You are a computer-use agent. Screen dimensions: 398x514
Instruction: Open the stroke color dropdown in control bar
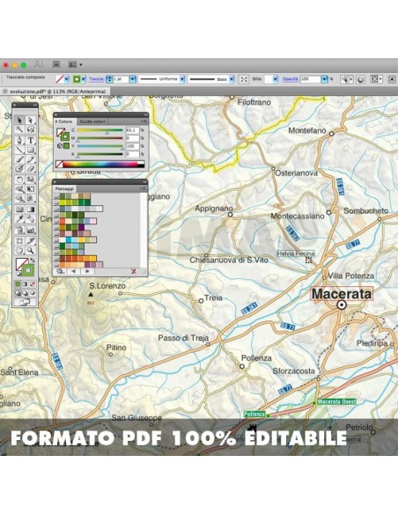(84, 79)
